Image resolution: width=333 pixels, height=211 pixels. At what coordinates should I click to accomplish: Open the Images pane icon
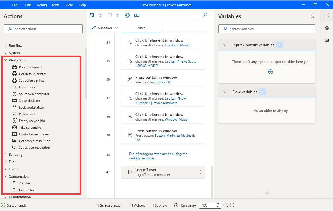pos(327,40)
